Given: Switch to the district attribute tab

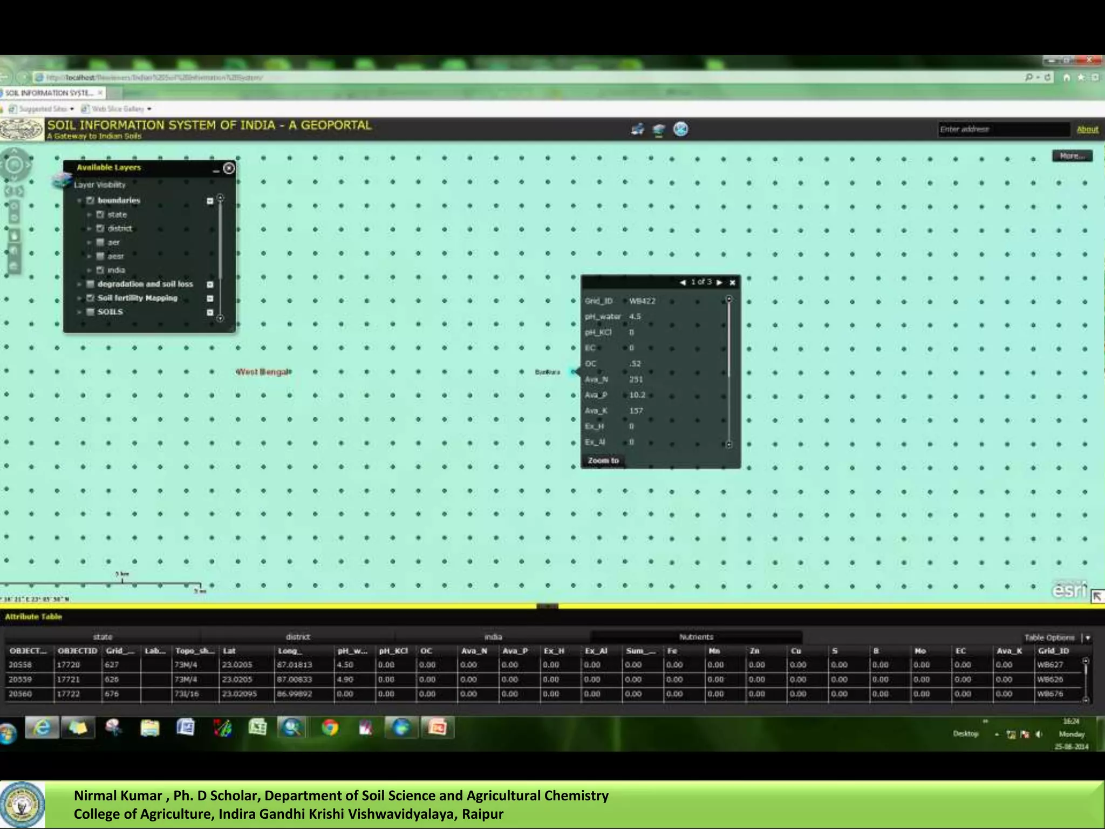Looking at the screenshot, I should point(297,637).
